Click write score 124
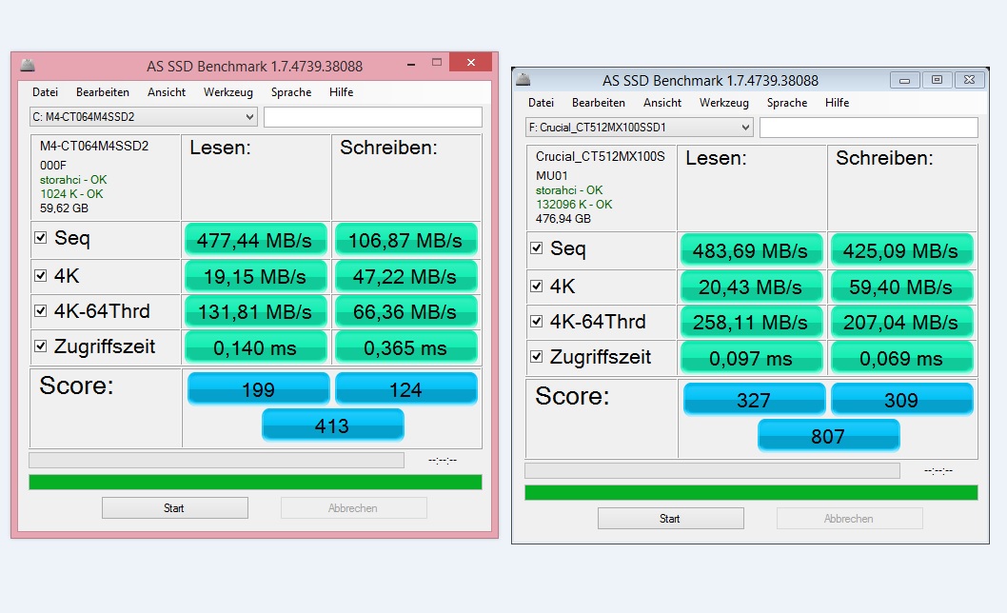 coord(405,388)
